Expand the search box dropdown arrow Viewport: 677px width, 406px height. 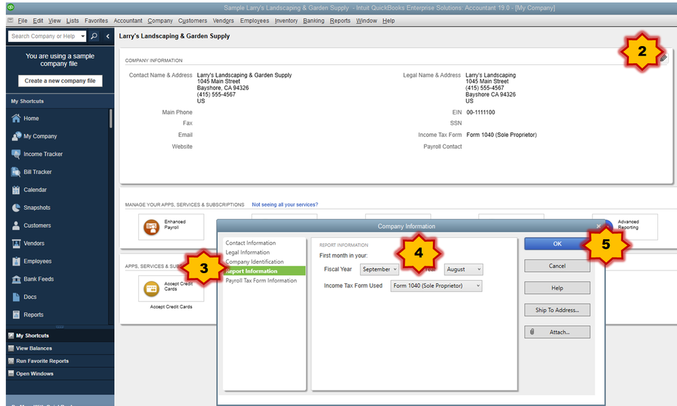pyautogui.click(x=83, y=37)
